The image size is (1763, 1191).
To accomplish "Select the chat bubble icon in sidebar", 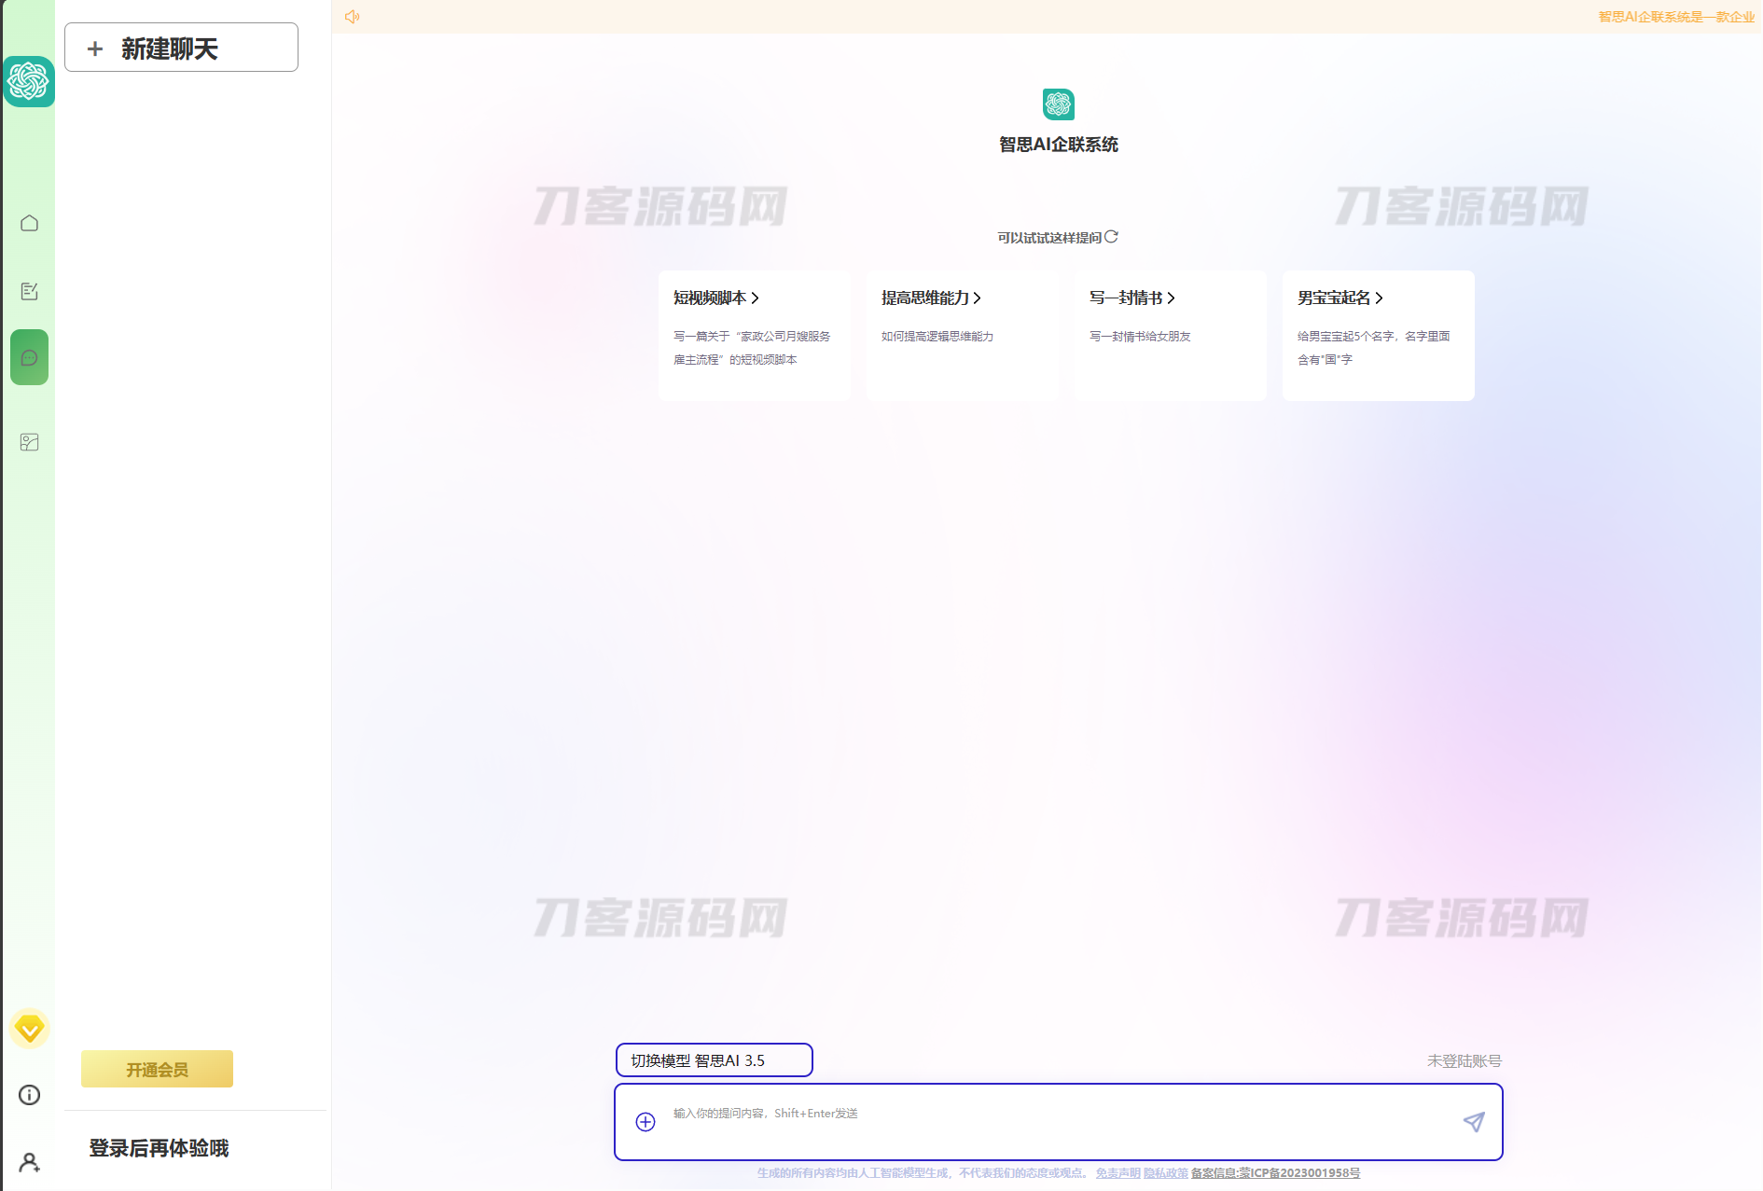I will coord(29,357).
